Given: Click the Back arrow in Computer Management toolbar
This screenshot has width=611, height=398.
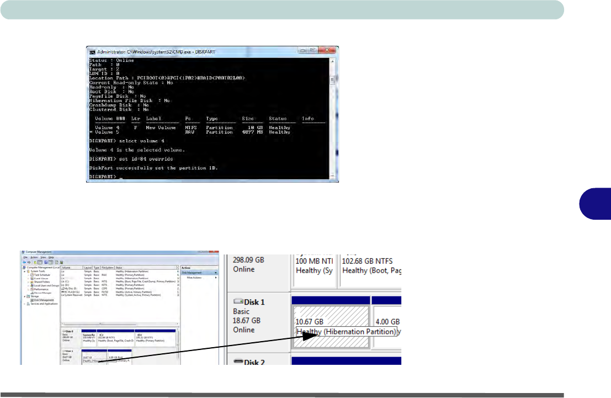Looking at the screenshot, I should [x=24, y=262].
